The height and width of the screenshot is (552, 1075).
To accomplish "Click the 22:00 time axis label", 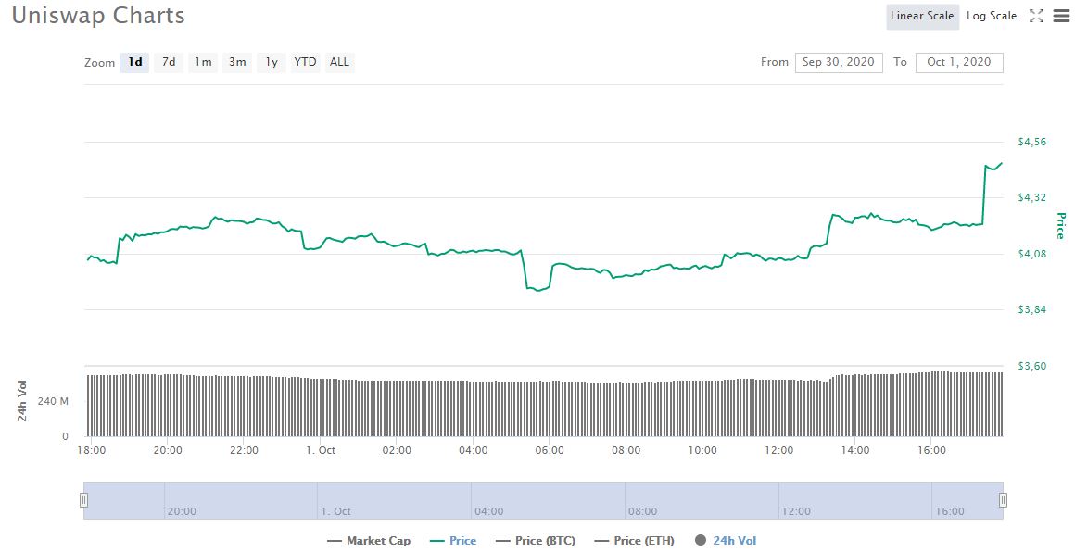I will (244, 451).
